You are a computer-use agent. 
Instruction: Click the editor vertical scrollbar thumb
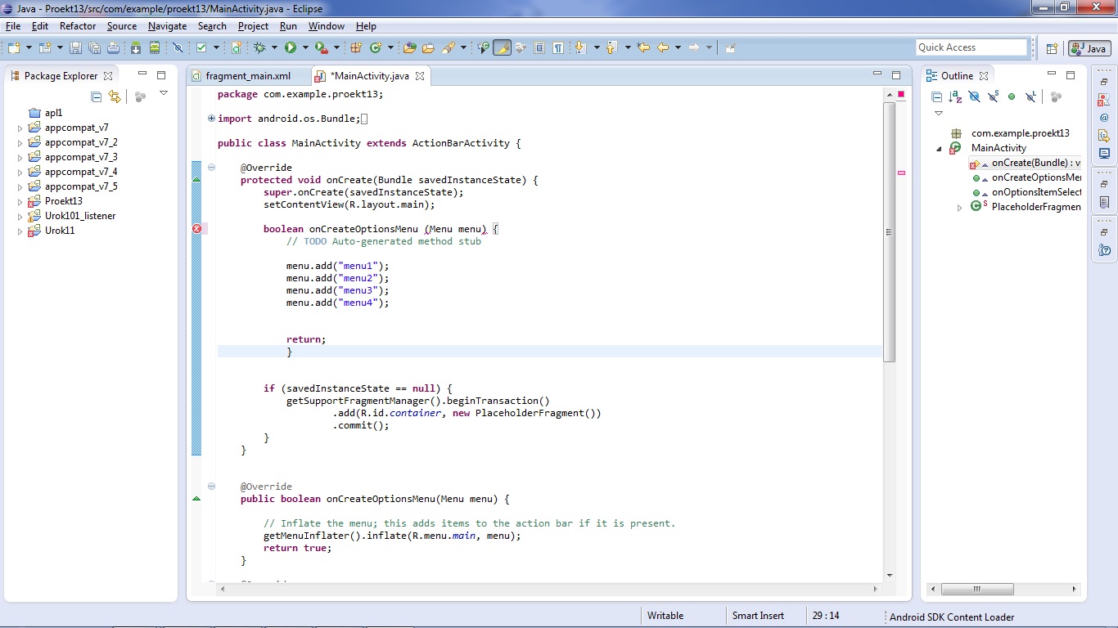click(x=890, y=231)
